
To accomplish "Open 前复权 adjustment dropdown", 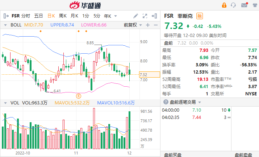I will pyautogui.click(x=133, y=25).
